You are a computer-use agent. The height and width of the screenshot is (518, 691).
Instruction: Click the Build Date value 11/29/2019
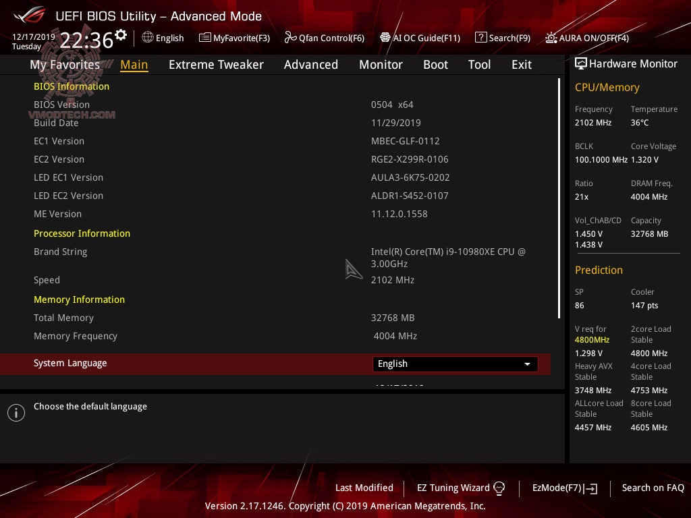click(x=395, y=123)
